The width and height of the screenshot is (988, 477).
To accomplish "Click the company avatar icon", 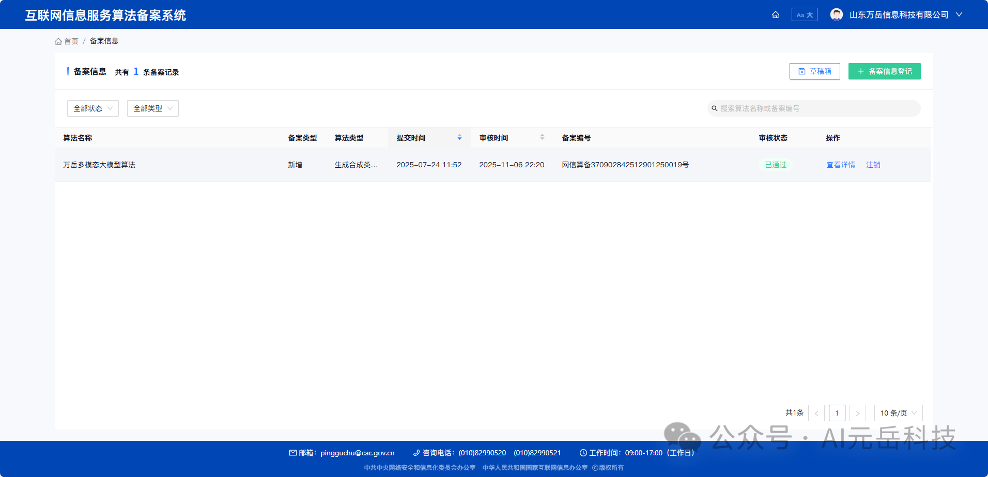I will coord(836,14).
